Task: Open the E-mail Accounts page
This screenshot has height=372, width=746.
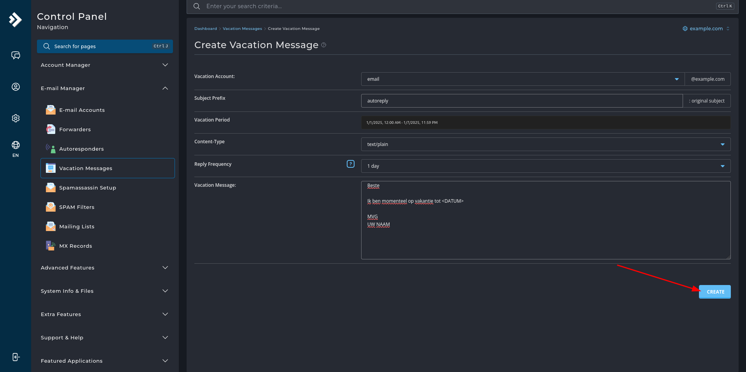Action: (82, 110)
